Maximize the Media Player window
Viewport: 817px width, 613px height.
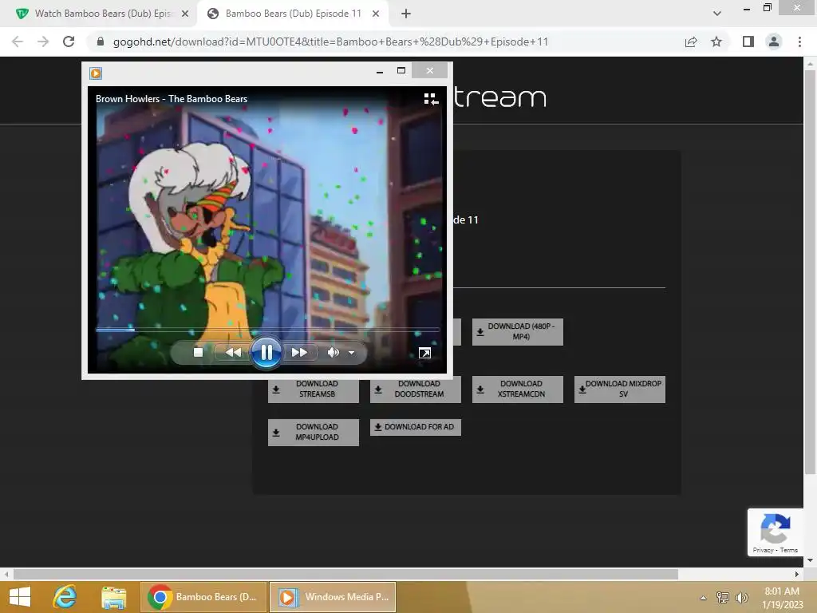(x=401, y=70)
